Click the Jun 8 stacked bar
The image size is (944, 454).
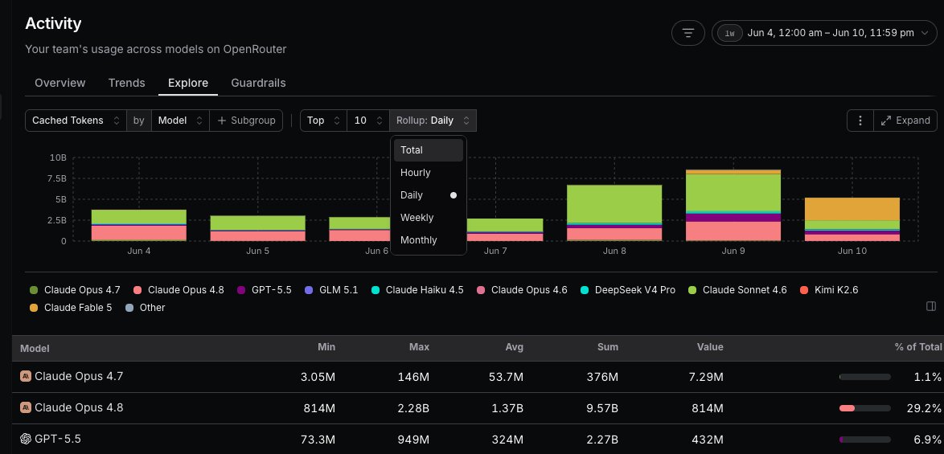614,213
